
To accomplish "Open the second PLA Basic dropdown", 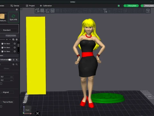I will (7, 47).
